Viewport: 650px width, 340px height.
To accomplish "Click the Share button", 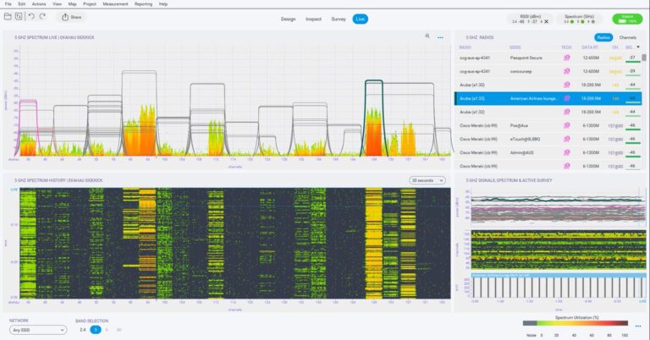I will pos(71,17).
